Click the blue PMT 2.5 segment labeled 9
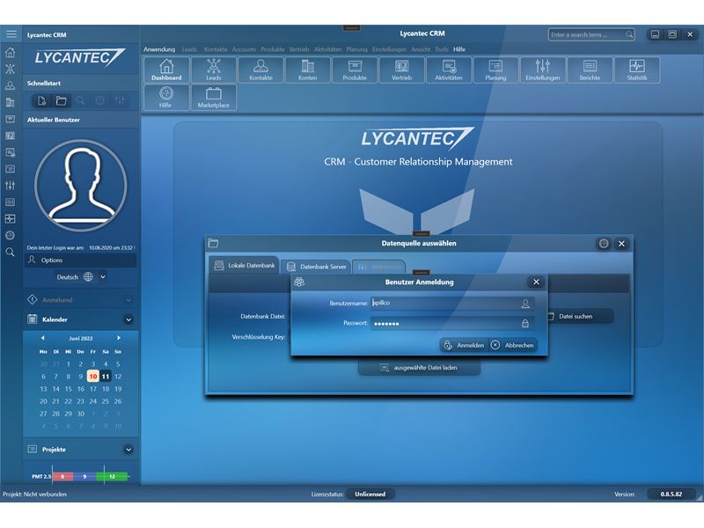This screenshot has width=704, height=528. coord(84,476)
